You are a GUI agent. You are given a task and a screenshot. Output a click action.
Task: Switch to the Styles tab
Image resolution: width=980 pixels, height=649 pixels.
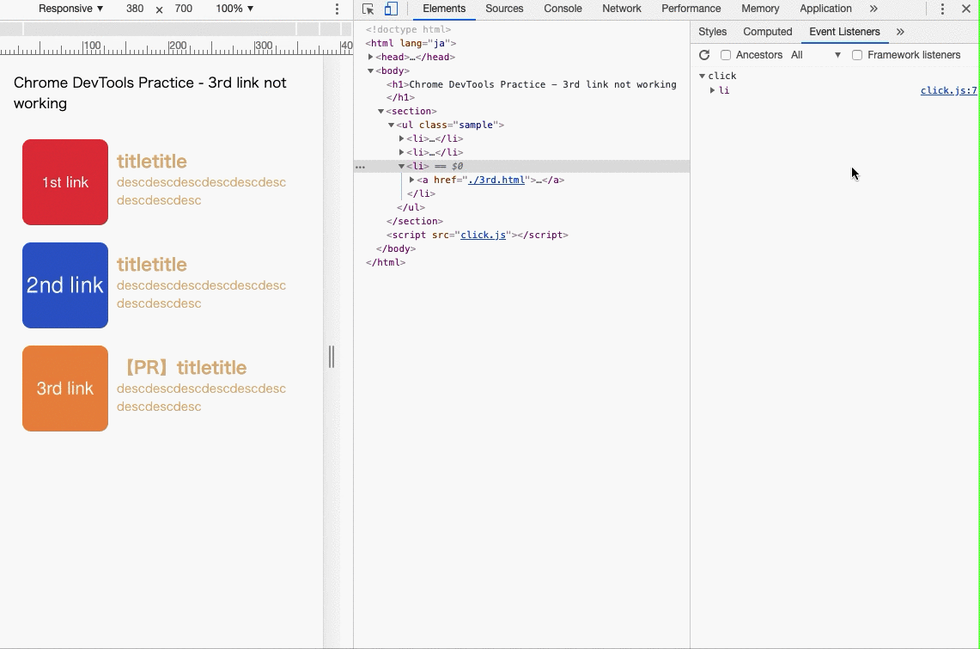pyautogui.click(x=712, y=32)
